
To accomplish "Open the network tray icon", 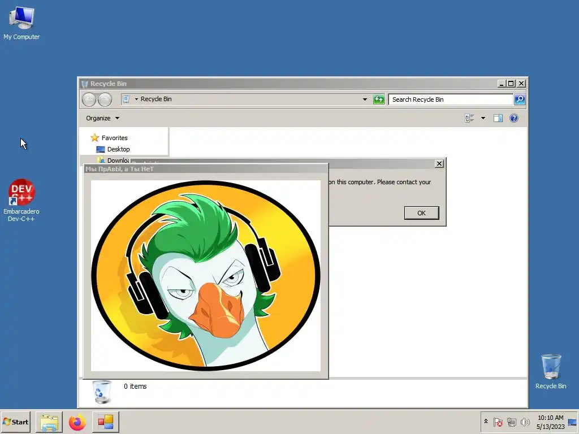I will pos(511,422).
